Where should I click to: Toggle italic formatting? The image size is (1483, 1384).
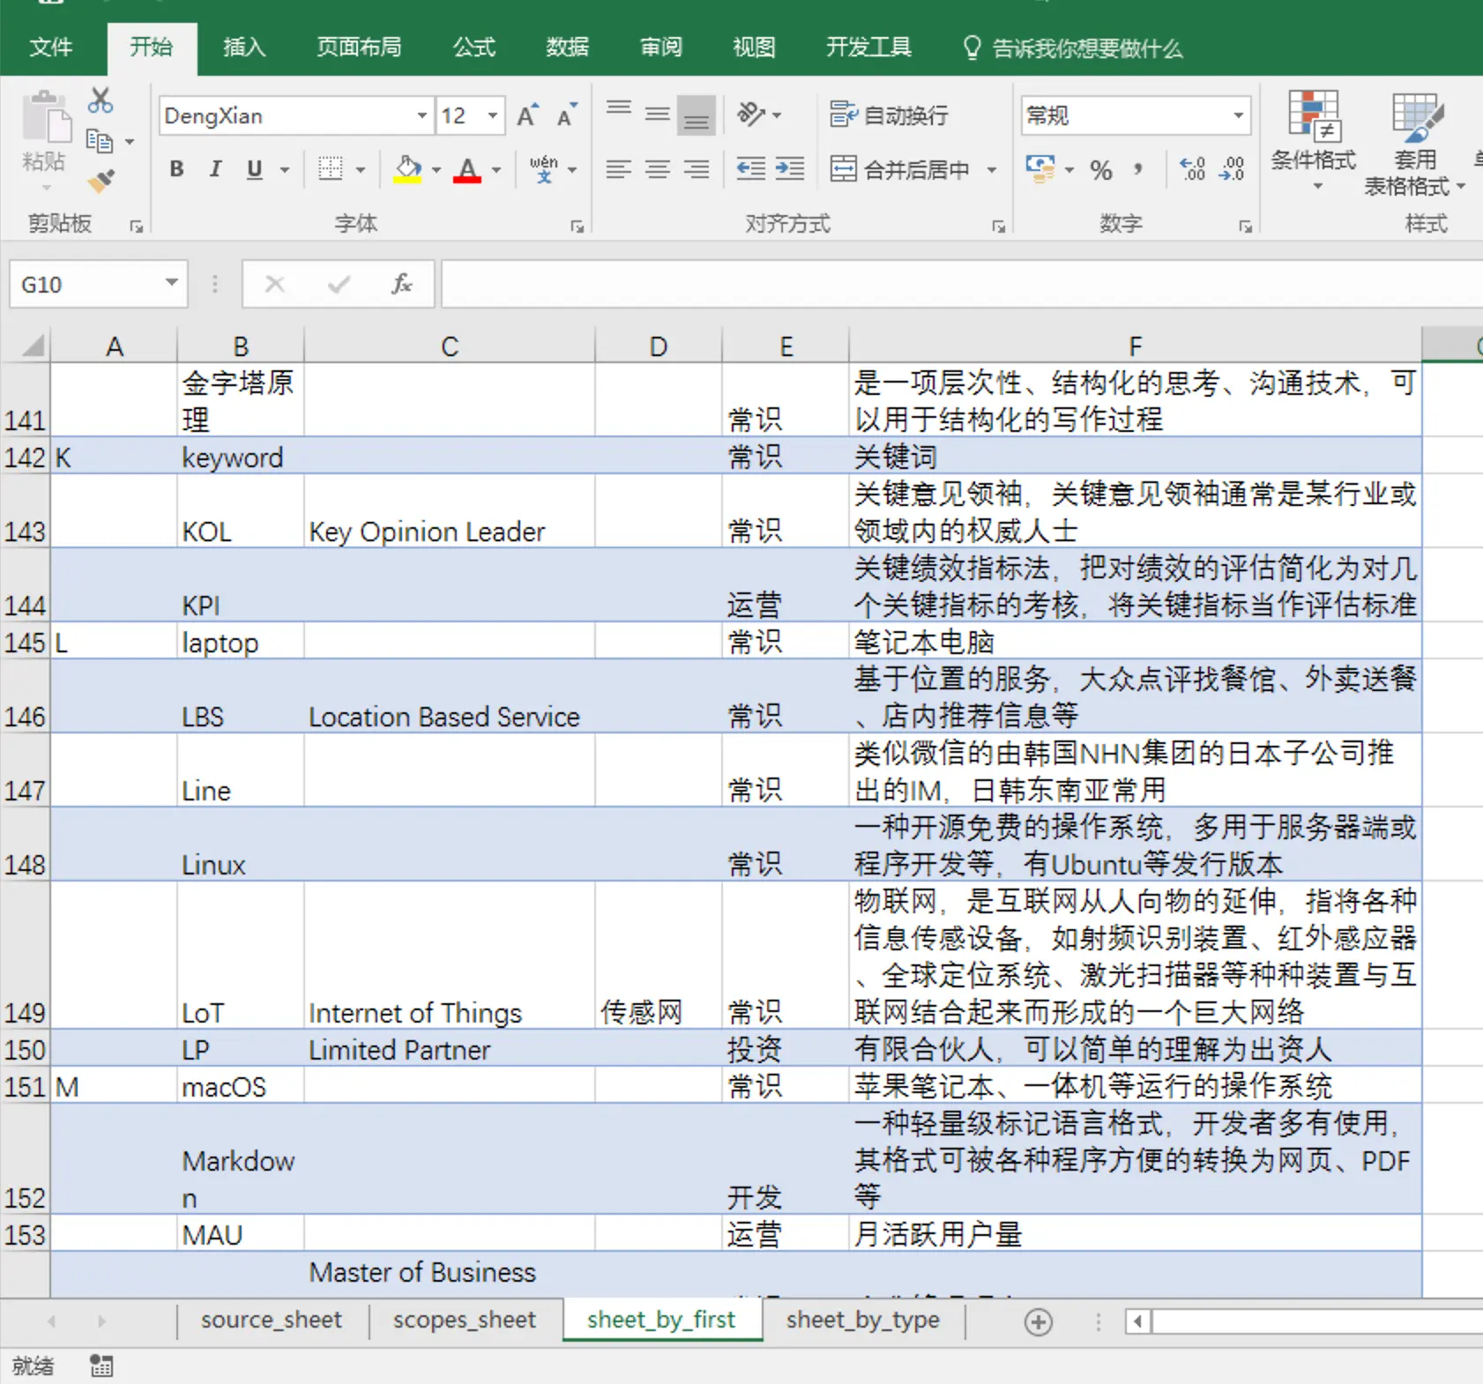coord(215,169)
